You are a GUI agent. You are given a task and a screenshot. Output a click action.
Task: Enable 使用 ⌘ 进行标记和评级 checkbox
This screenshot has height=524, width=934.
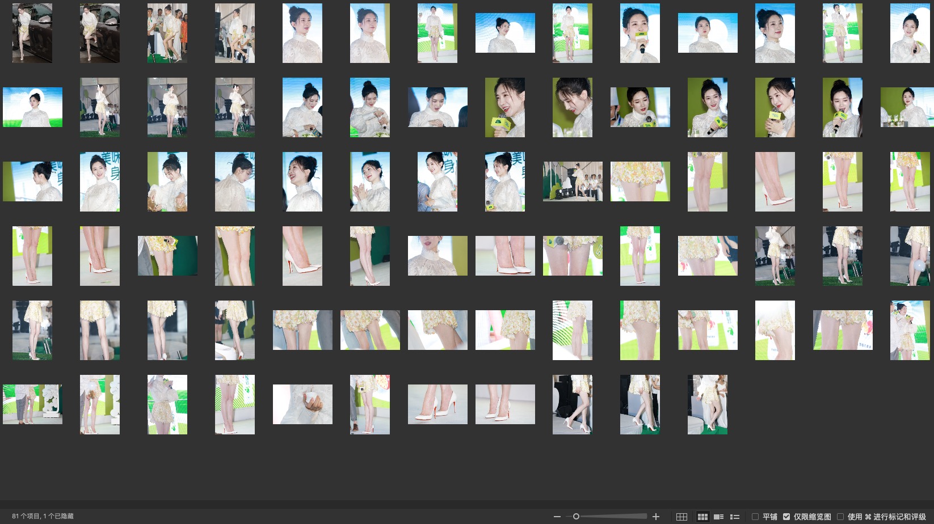840,517
